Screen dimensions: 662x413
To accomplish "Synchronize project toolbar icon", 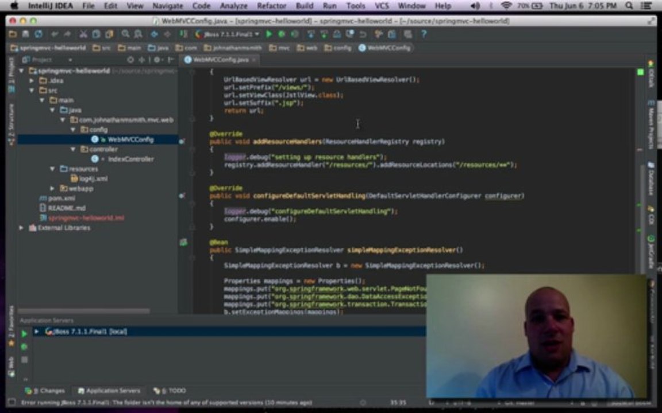I will [x=39, y=34].
